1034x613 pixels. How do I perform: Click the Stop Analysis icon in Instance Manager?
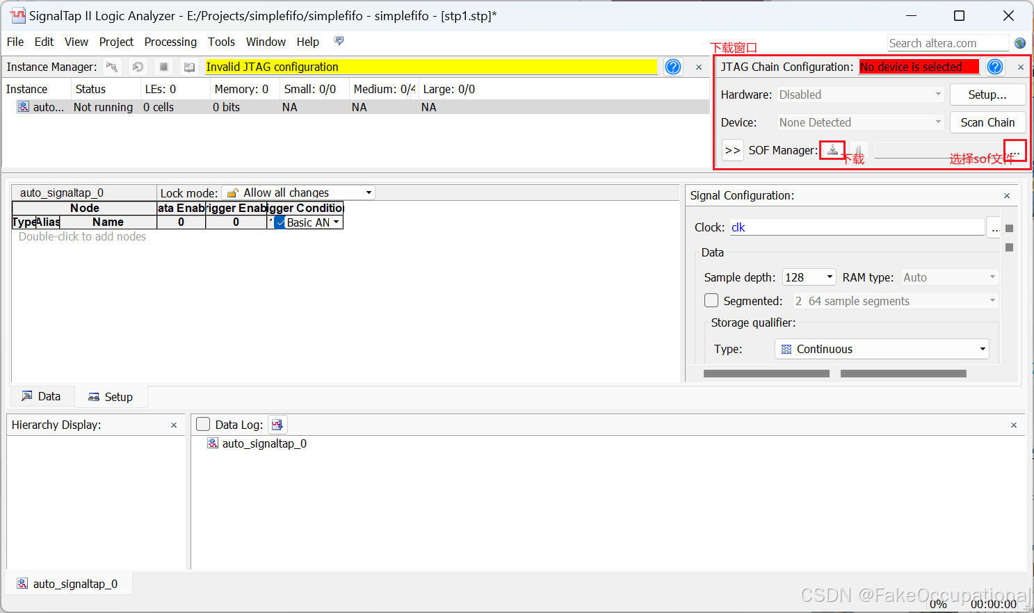[163, 67]
